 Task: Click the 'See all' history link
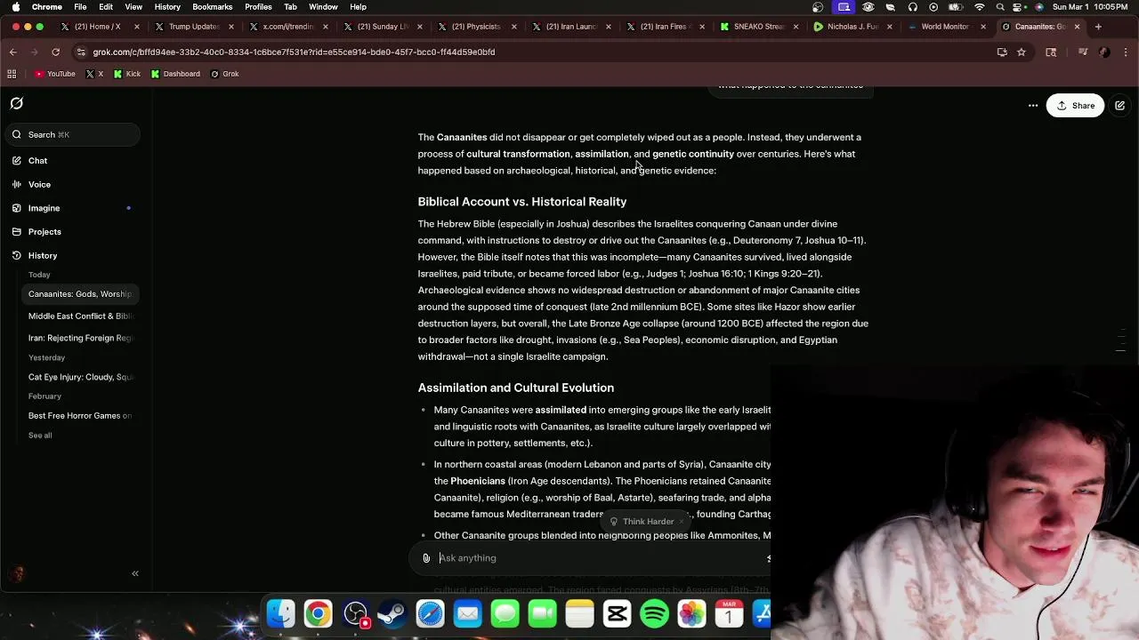(x=40, y=436)
